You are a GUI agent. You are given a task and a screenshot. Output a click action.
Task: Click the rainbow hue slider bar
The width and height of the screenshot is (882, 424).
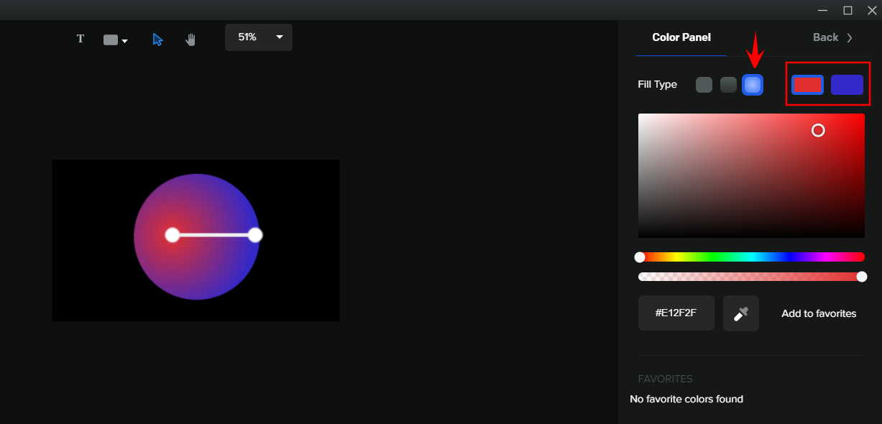751,257
